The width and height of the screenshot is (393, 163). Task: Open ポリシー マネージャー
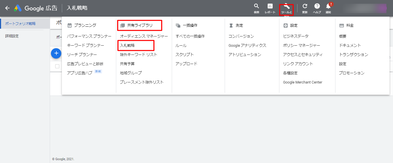click(x=302, y=45)
